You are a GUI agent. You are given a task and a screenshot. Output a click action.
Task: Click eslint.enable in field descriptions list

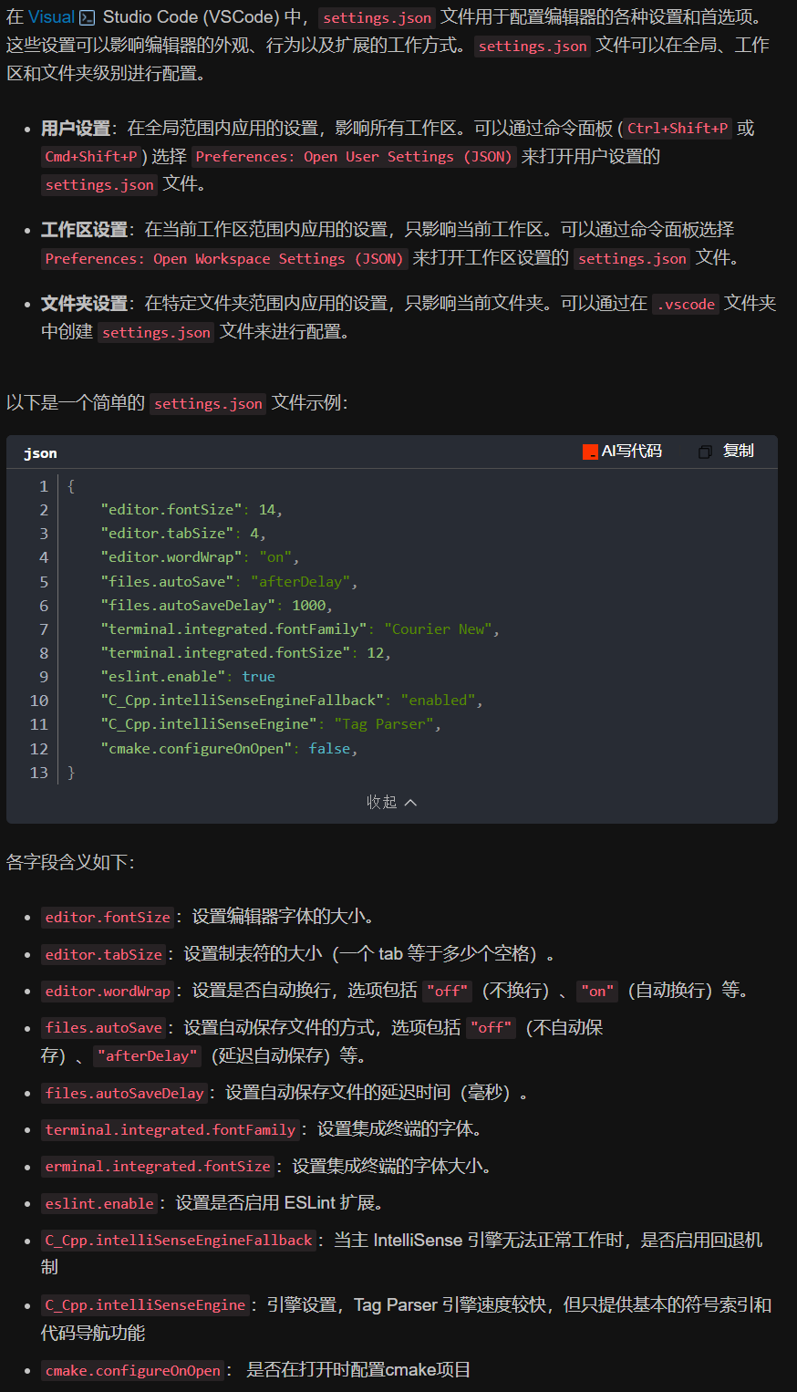[x=100, y=1204]
